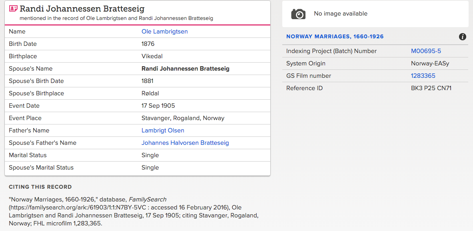Screen dimensions: 473x231
Task: Select GS film number 1283365 link
Action: pos(423,76)
